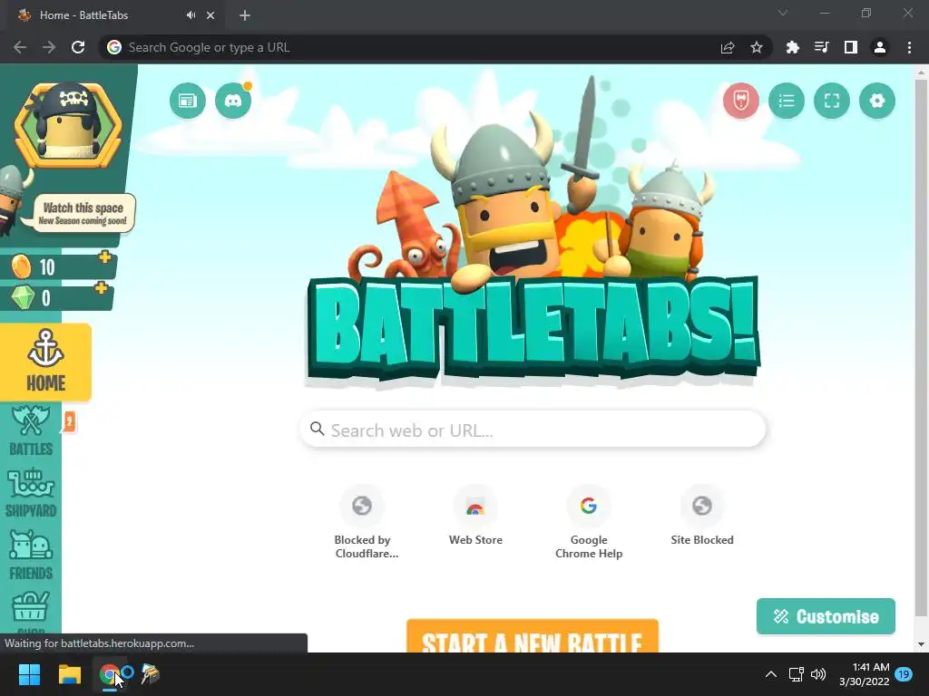929x696 pixels.
Task: Click Chrome taskbar icon
Action: tap(110, 674)
